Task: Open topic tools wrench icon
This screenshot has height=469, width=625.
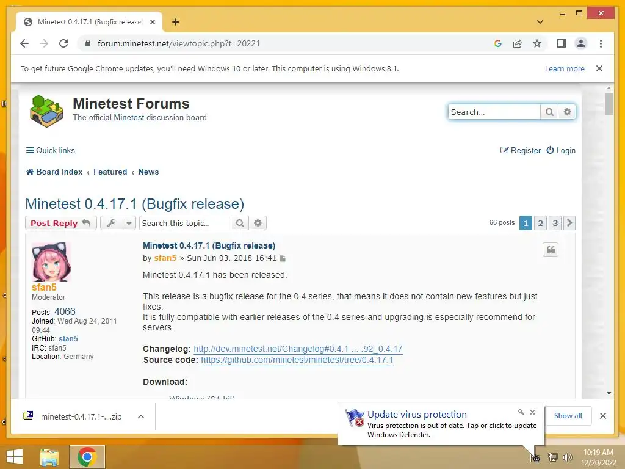Action: click(x=111, y=223)
